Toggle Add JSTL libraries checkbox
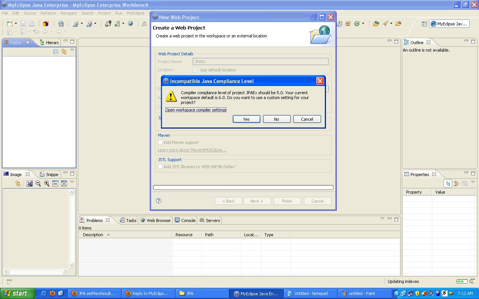 point(160,167)
